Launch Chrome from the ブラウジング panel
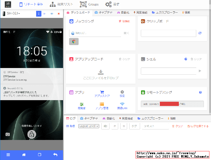The height and width of the screenshot is (160, 211). click(x=74, y=41)
